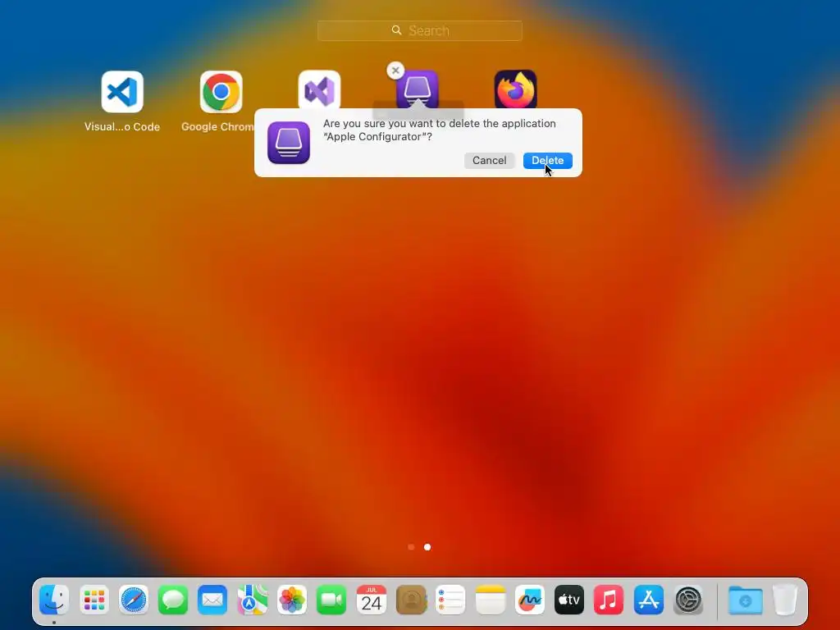The height and width of the screenshot is (630, 840).
Task: Launch Safari from the Dock
Action: [x=134, y=600]
